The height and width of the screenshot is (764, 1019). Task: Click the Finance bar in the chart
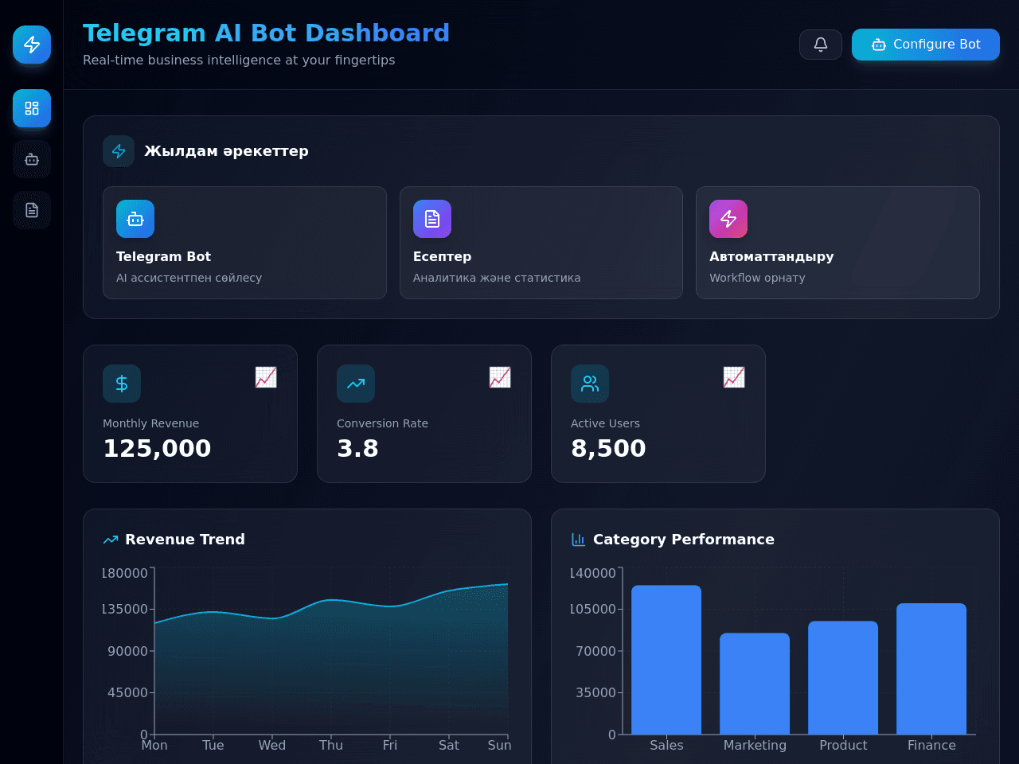(931, 668)
